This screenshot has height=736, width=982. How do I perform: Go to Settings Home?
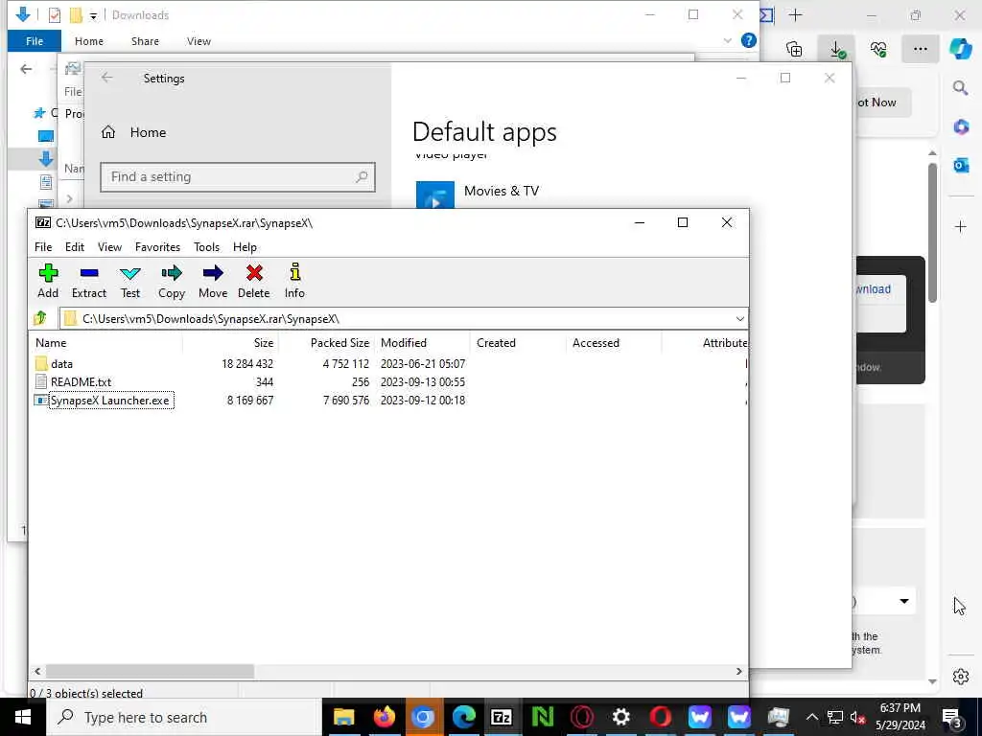click(134, 132)
